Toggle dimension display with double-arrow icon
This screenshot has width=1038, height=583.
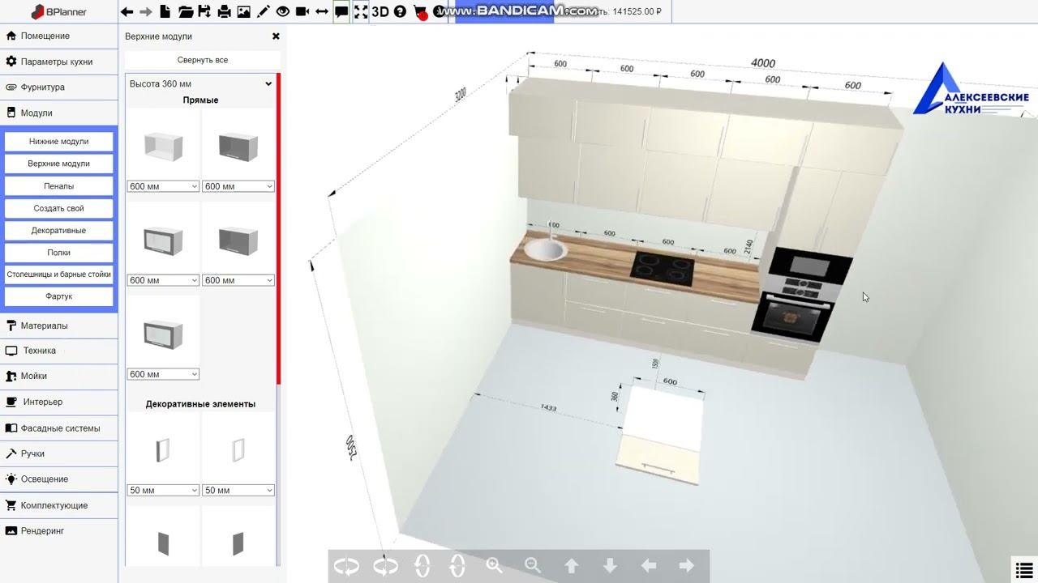tap(322, 11)
